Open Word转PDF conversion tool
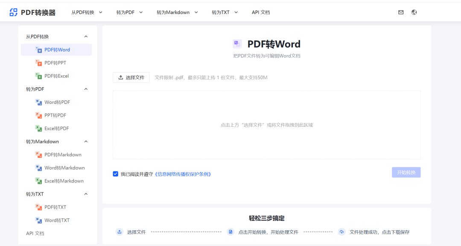Viewport: 461px width, 246px height. (x=57, y=102)
